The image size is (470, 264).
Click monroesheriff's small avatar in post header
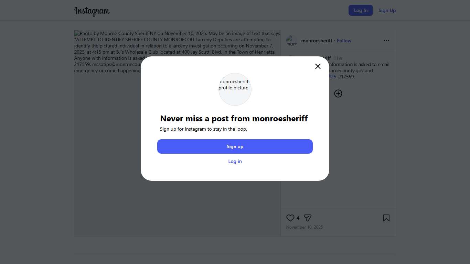coord(291,41)
